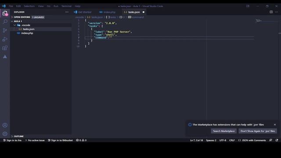Open the Go menu
This screenshot has height=158, width=281.
(49, 6)
